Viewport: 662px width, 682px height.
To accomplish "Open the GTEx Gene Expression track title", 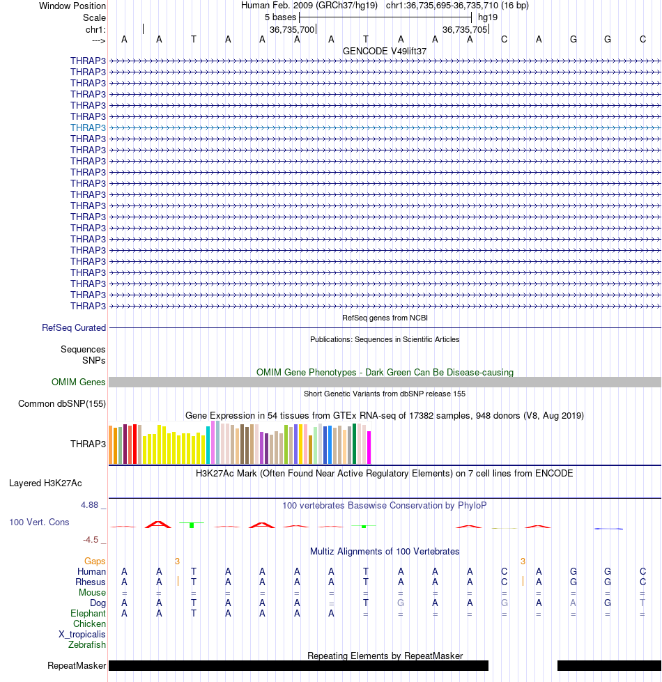I will pyautogui.click(x=385, y=416).
